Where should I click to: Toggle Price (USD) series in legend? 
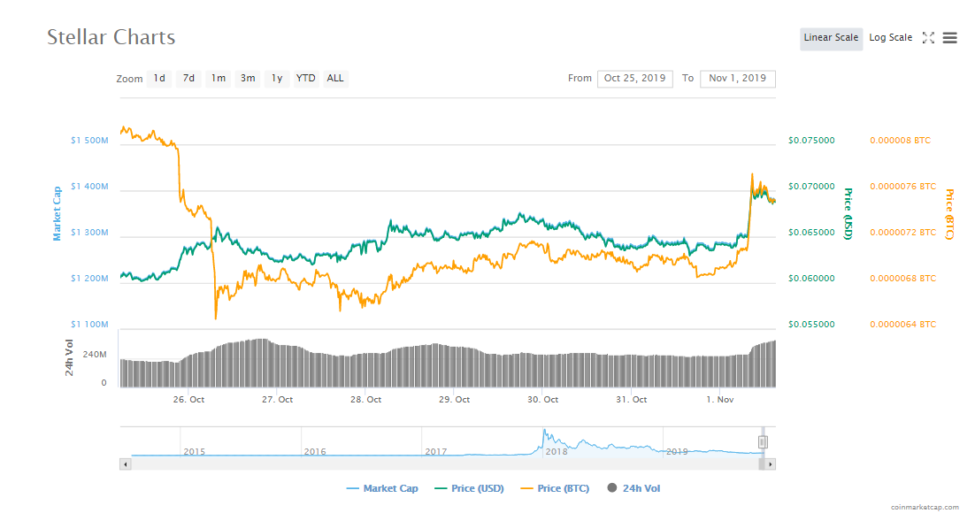coord(469,488)
